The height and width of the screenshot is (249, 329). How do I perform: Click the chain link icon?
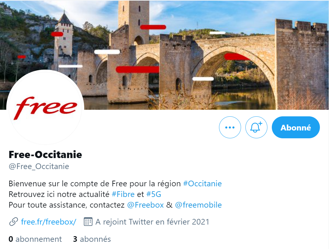(x=14, y=222)
